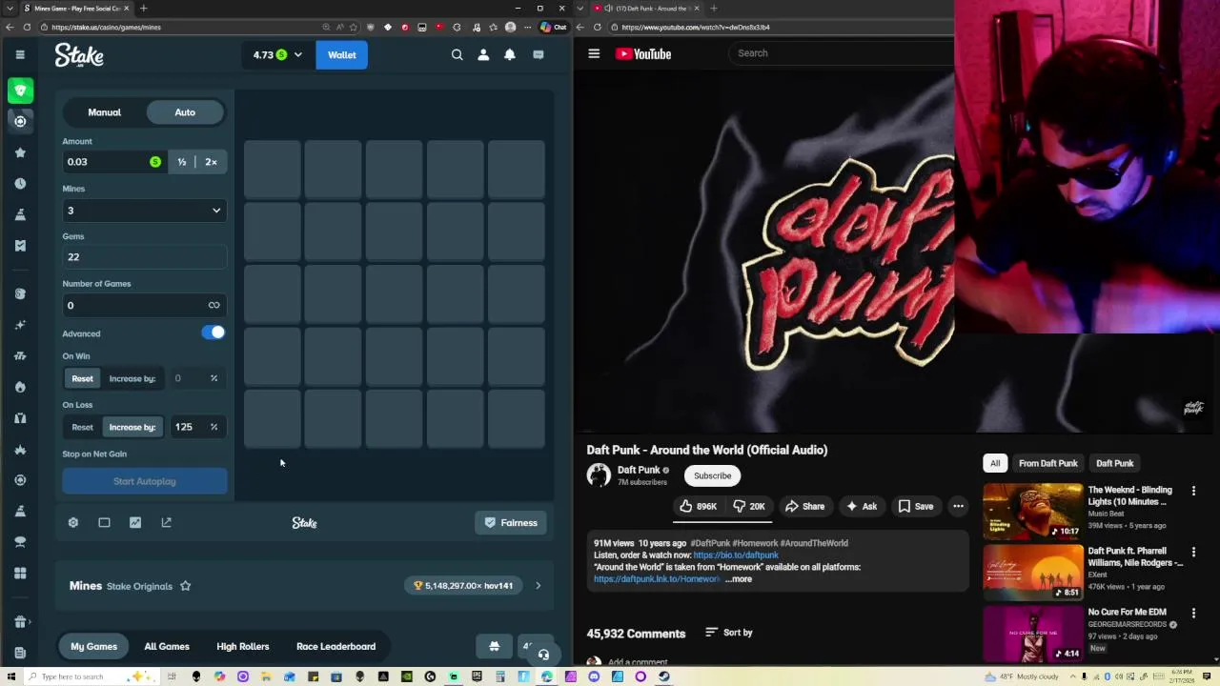Open Daft Punk channel avatar
The width and height of the screenshot is (1220, 686).
599,474
